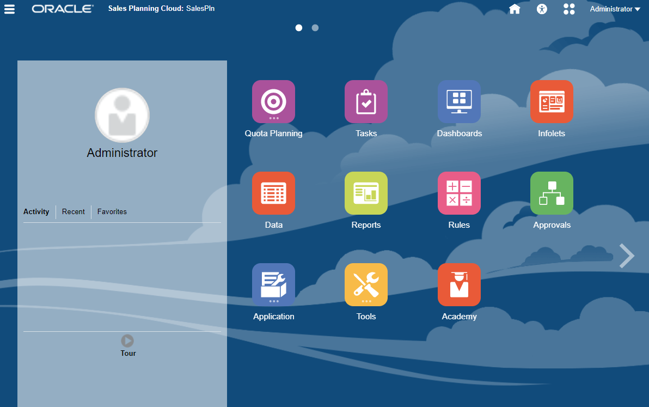Click the Home icon in the header

coord(514,9)
